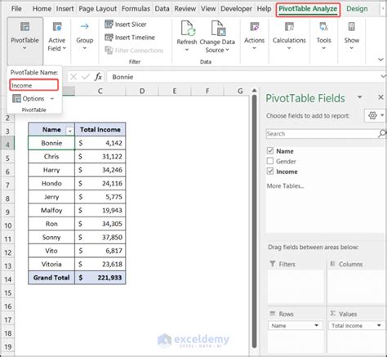Click the Calculations ribbon icon

coord(289,27)
